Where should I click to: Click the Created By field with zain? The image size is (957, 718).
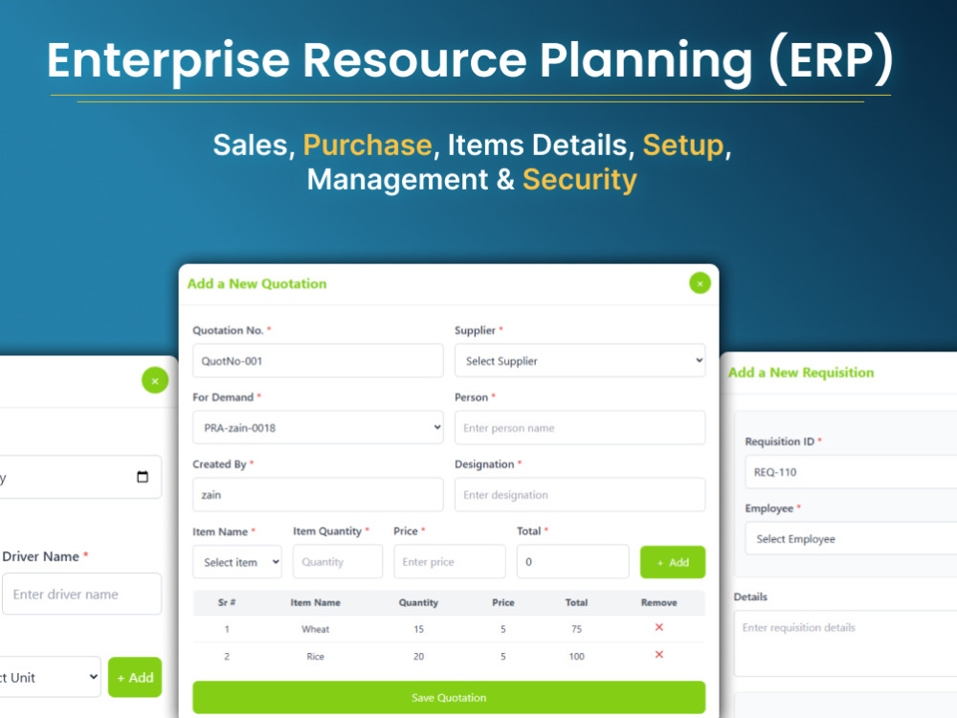tap(318, 495)
